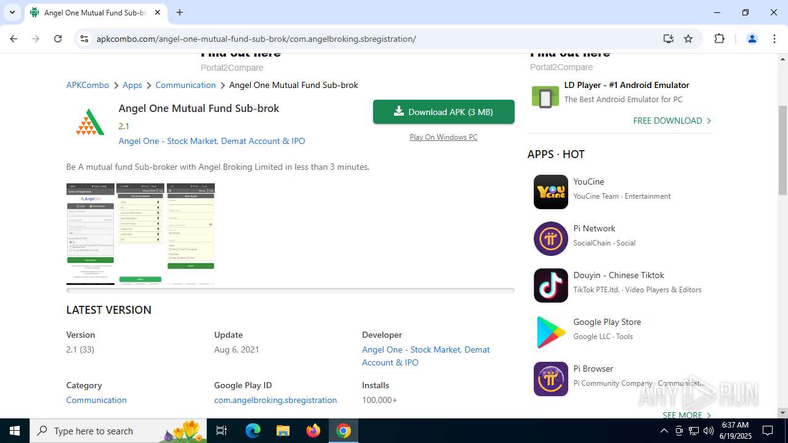Open the developer link under the app title

click(212, 141)
